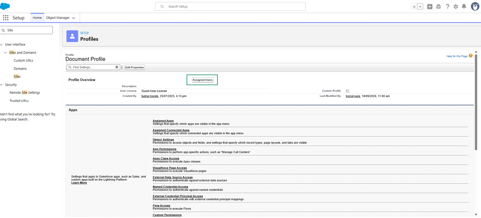The height and width of the screenshot is (218, 481).
Task: Open Domains in setup tree
Action: click(20, 69)
